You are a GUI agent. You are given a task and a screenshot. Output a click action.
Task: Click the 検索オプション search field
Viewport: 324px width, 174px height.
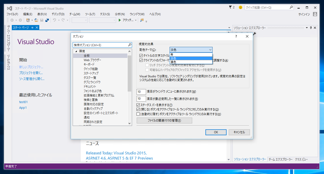pyautogui.click(x=101, y=45)
